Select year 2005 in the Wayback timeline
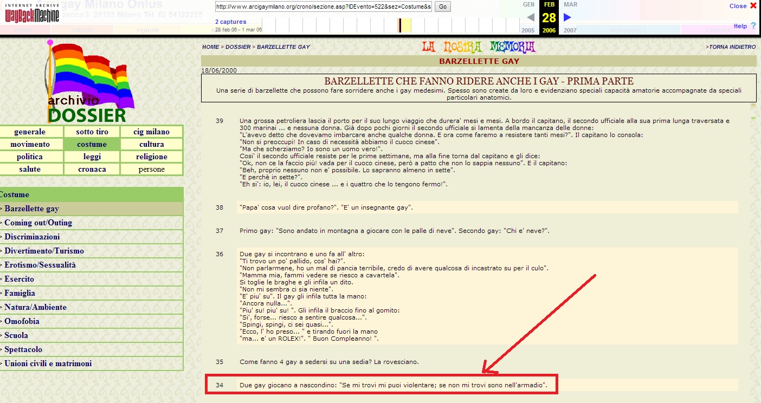 (x=528, y=30)
